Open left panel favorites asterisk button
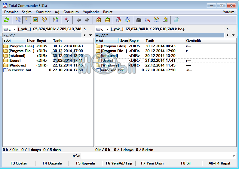Screen dimensions: 239x169 (x=84, y=35)
